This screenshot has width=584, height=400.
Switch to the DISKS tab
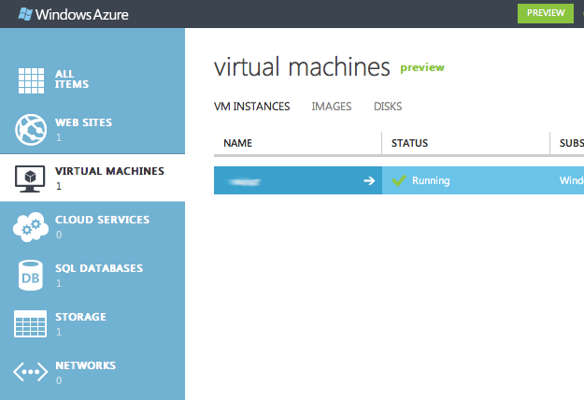[388, 107]
